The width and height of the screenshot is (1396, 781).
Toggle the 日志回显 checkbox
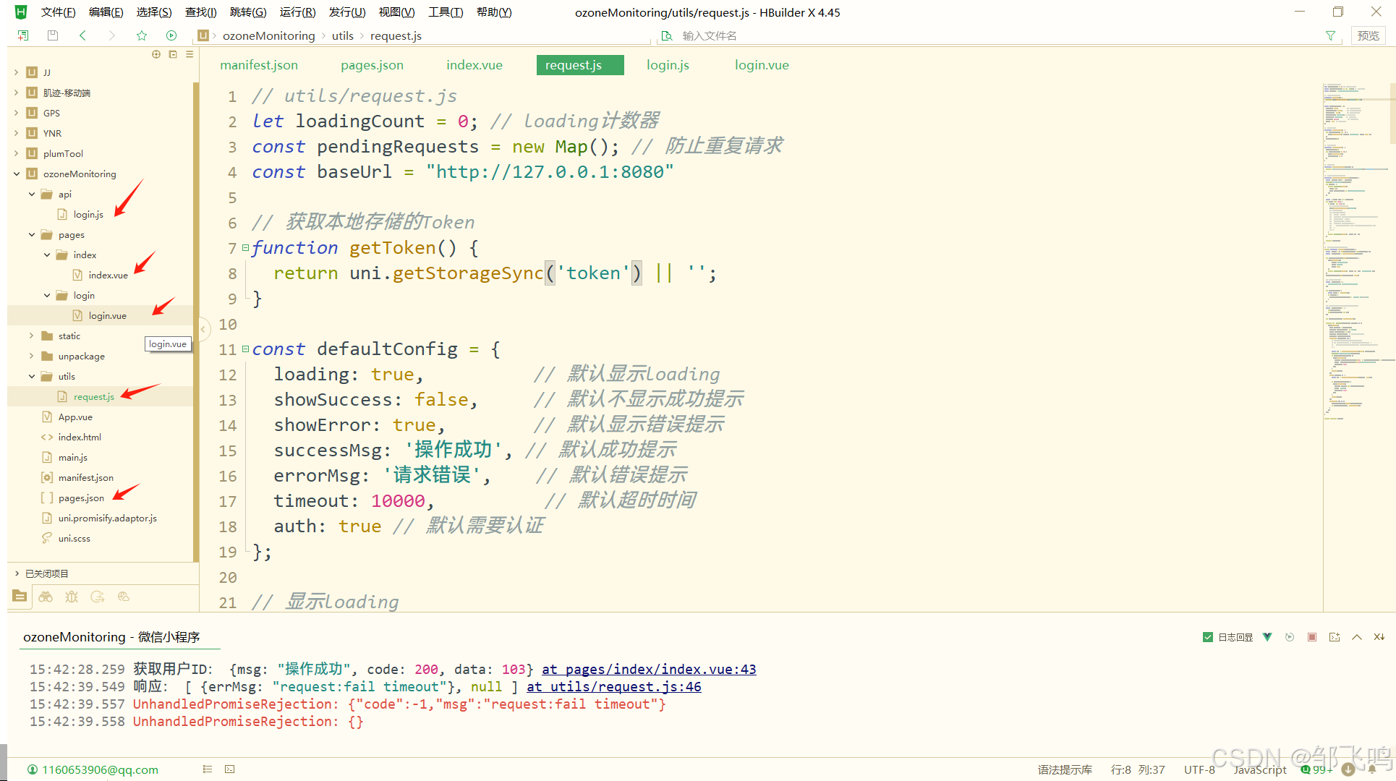pos(1208,637)
